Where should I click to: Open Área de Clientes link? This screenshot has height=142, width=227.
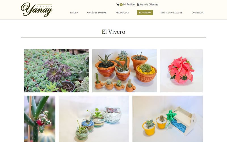tap(148, 5)
